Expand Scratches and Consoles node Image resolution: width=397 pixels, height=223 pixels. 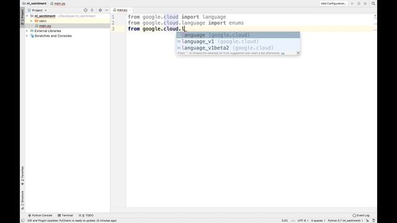[27, 36]
